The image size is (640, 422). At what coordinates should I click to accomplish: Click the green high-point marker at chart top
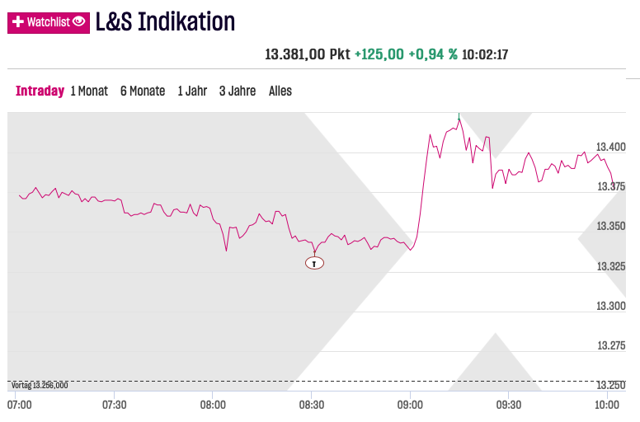point(459,116)
